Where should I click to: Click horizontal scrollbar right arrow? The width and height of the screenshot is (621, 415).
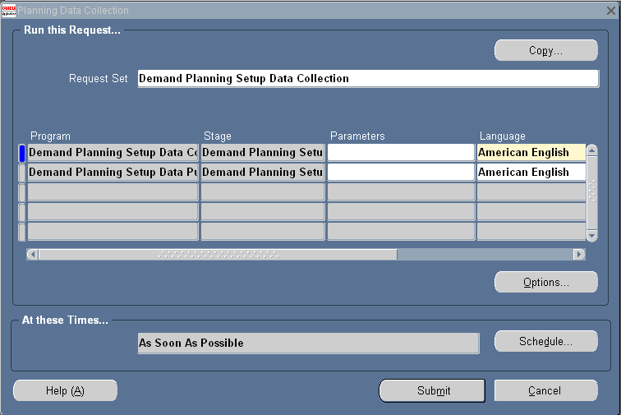(x=579, y=255)
